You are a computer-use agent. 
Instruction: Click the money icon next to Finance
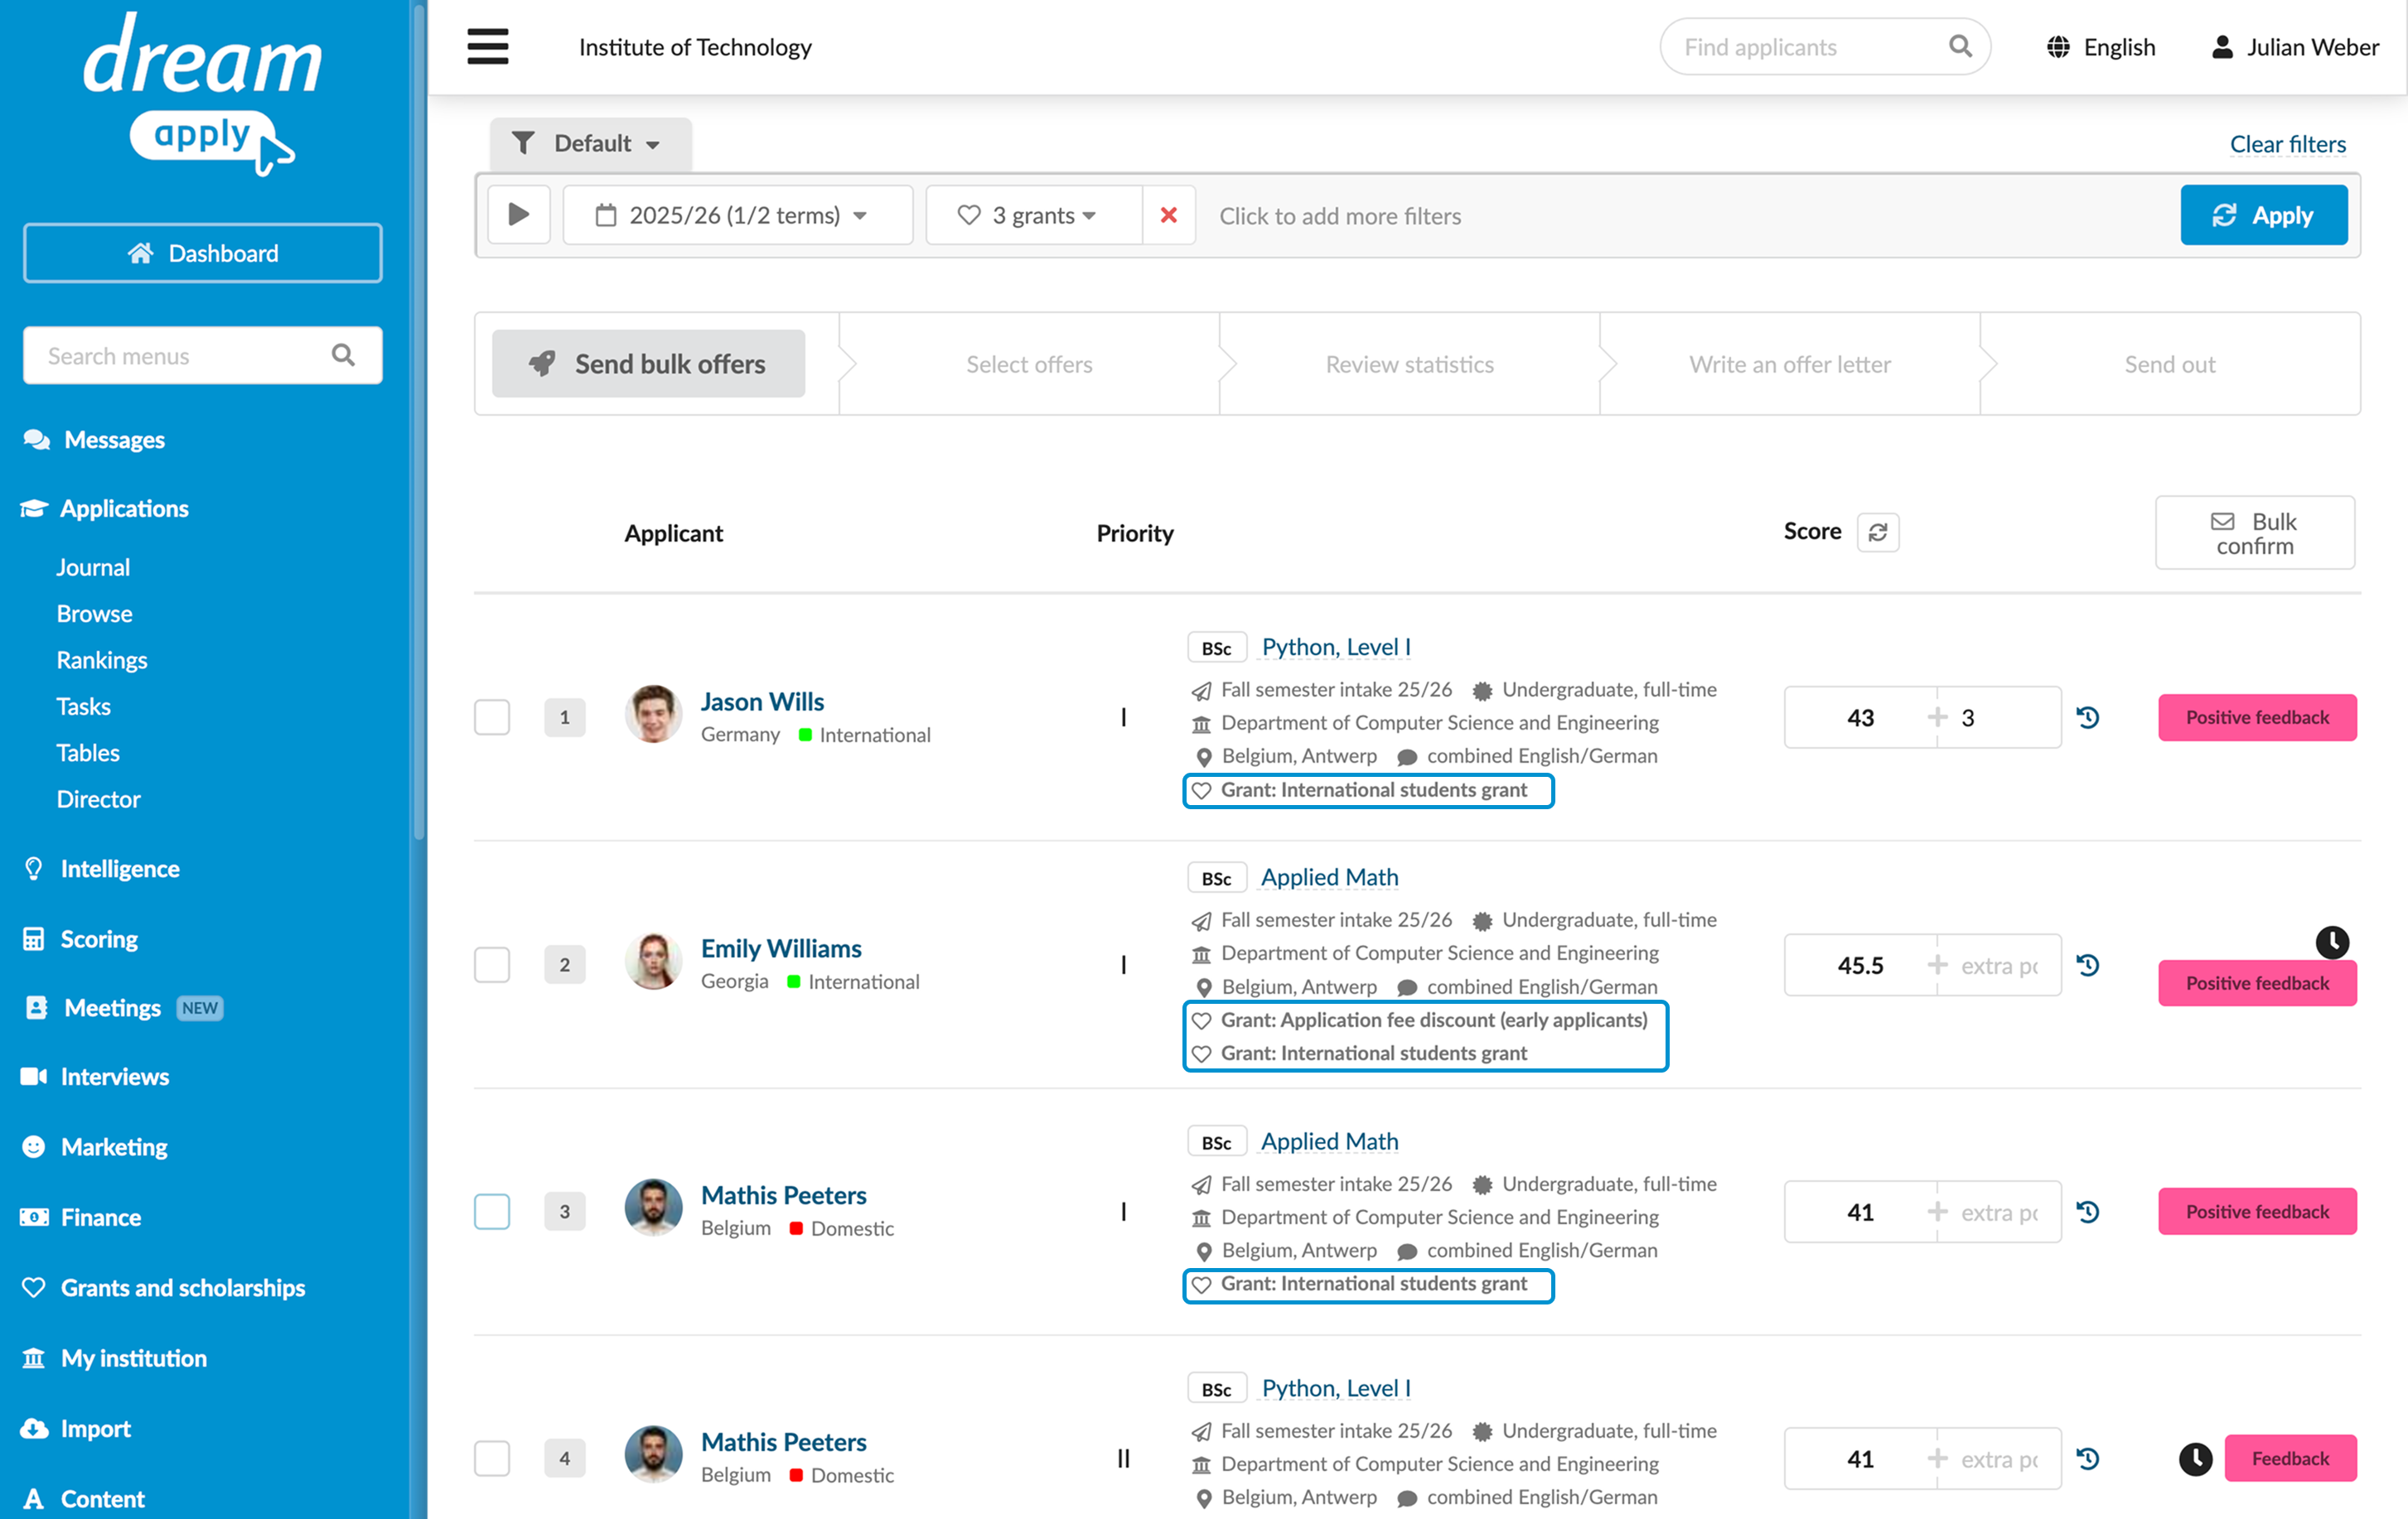click(x=34, y=1218)
